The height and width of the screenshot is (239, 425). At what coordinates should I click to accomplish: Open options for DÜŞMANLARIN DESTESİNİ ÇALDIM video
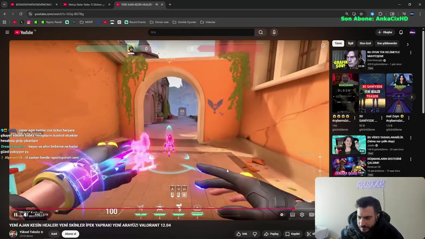point(411,159)
